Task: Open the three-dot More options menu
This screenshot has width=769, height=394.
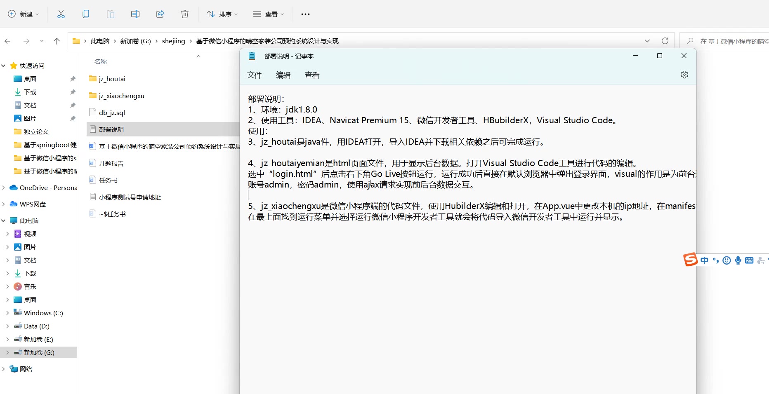Action: point(305,14)
